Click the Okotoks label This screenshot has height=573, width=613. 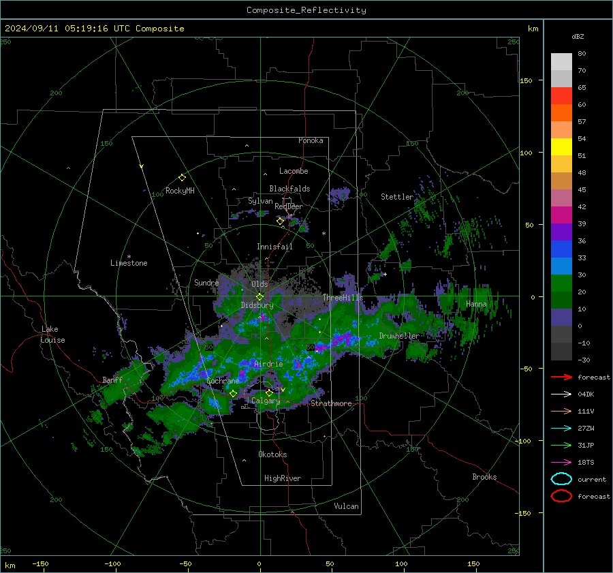click(x=272, y=454)
